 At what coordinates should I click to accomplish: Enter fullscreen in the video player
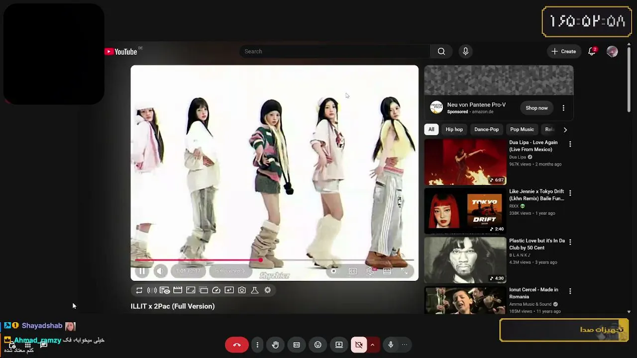pyautogui.click(x=404, y=271)
